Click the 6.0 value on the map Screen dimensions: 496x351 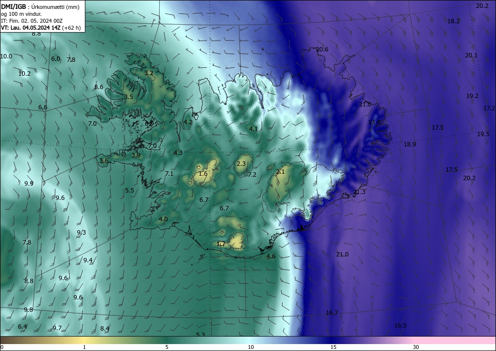pyautogui.click(x=56, y=59)
